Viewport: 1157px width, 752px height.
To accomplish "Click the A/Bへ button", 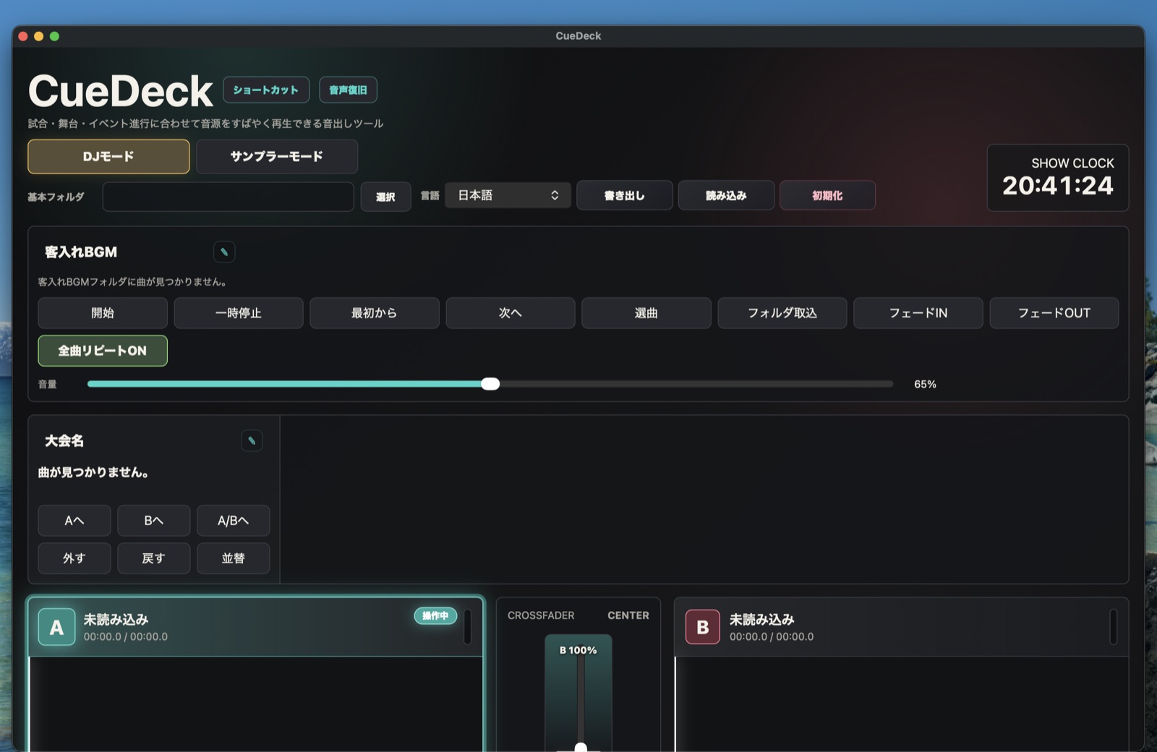I will point(234,521).
